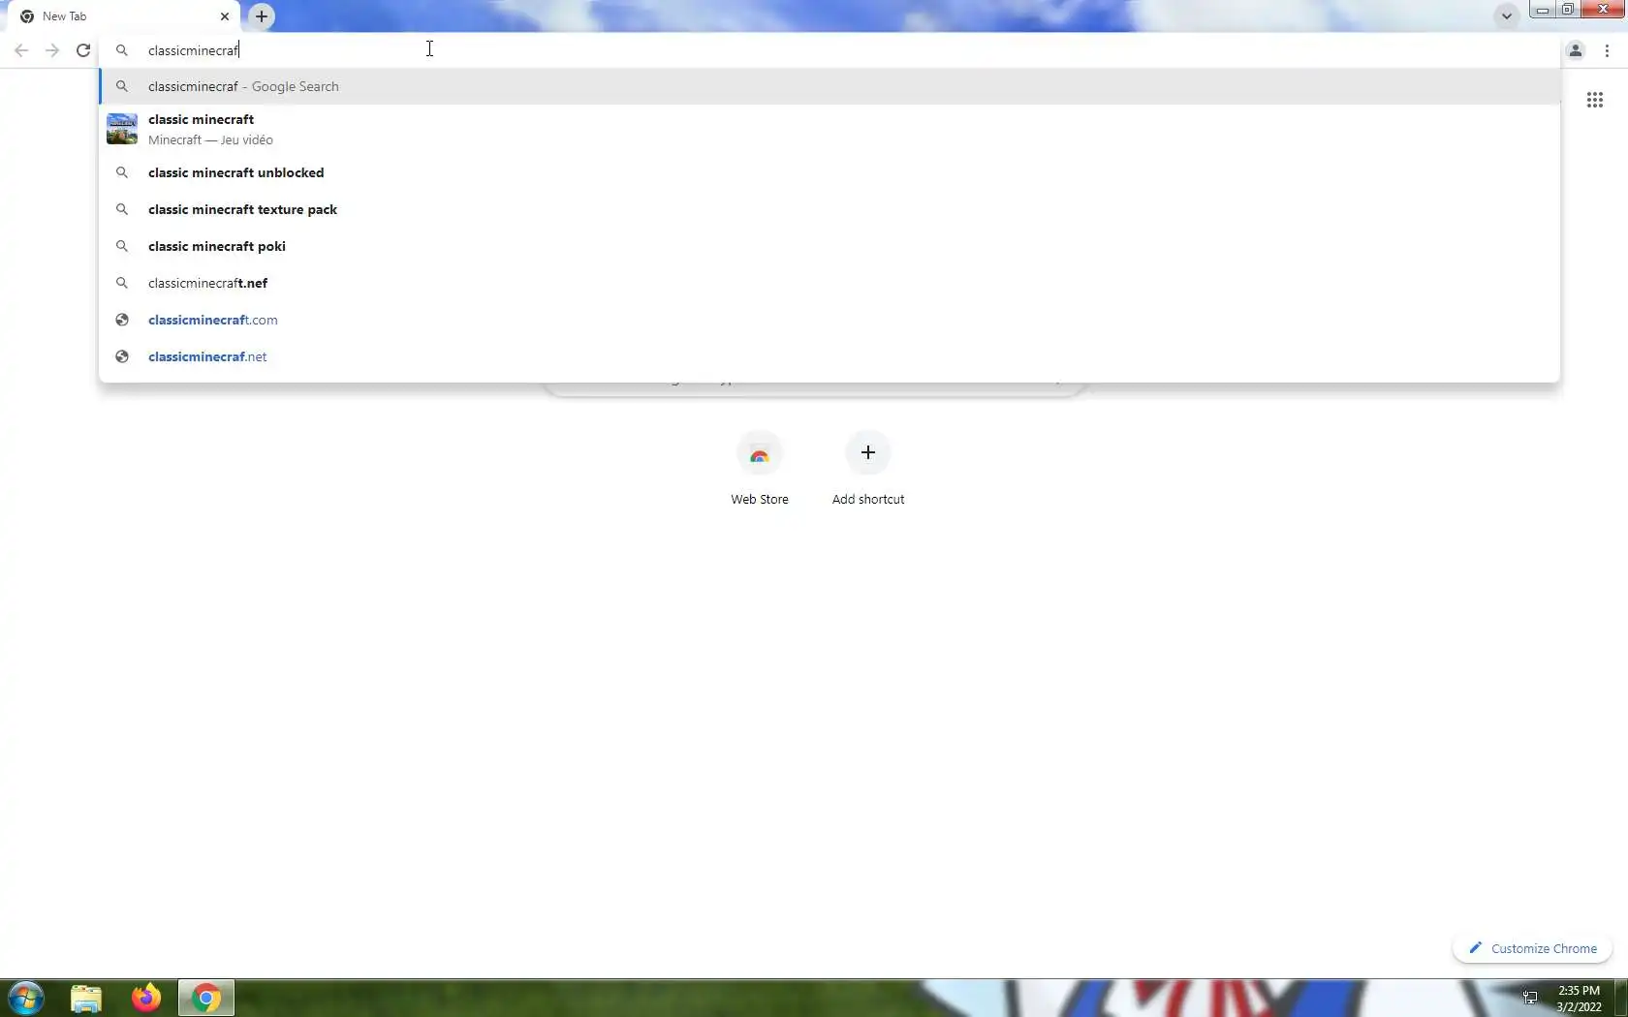Screen dimensions: 1628x1017
Task: Click search icon beside 'classic minecraft unblocked'
Action: click(122, 172)
